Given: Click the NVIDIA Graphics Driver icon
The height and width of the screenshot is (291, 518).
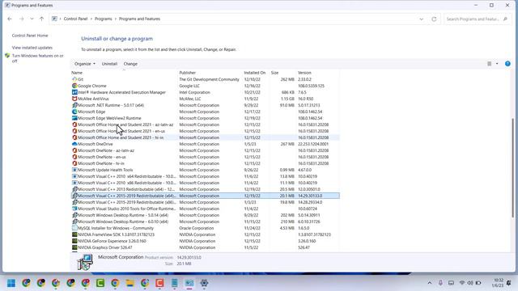Looking at the screenshot, I should 74,247.
